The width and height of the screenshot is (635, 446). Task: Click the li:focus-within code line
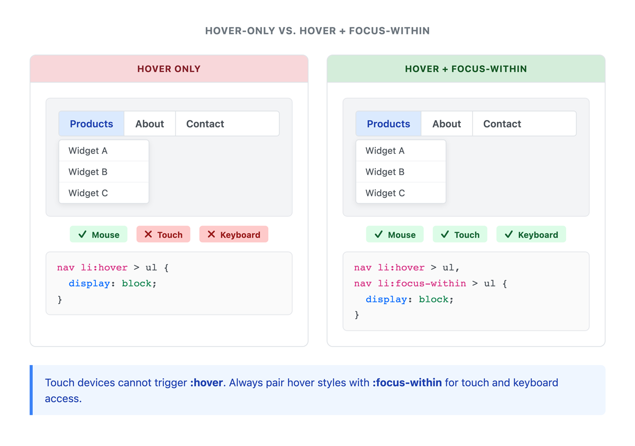click(x=431, y=284)
